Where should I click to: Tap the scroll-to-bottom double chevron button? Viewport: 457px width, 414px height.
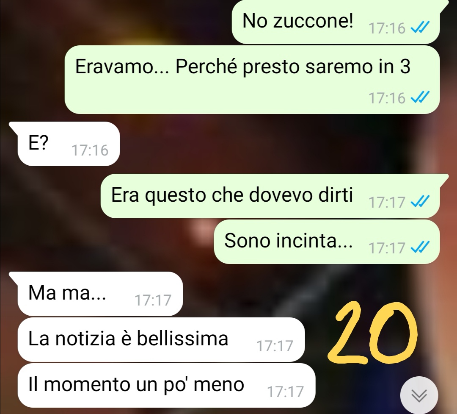tap(419, 395)
